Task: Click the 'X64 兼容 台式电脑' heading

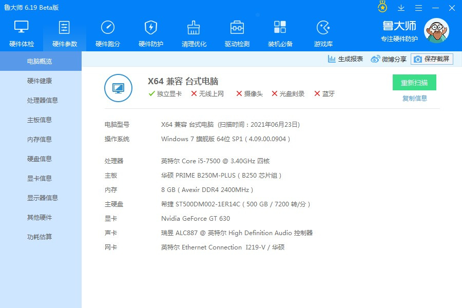Action: (183, 81)
